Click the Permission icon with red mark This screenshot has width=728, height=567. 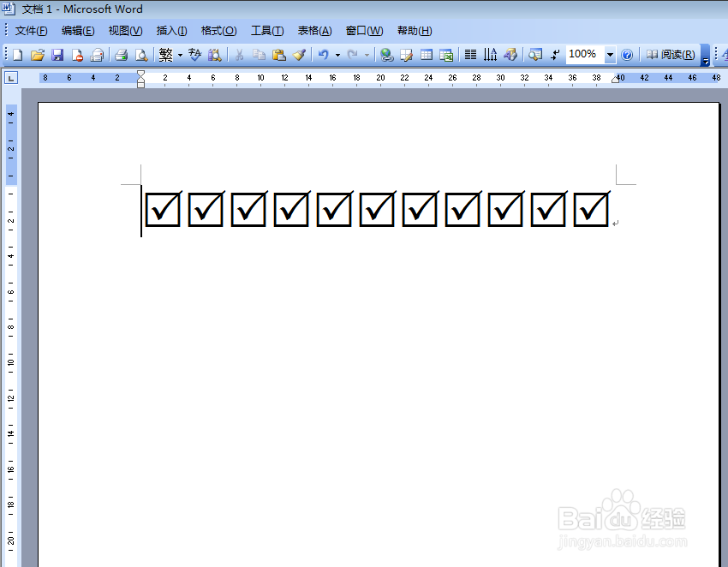tap(77, 55)
